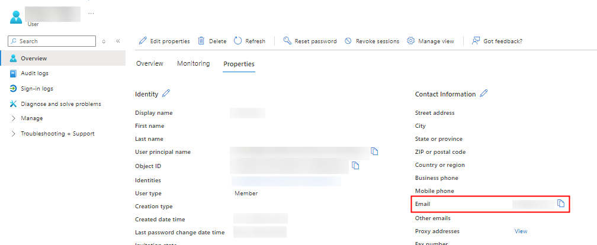
Task: Copy the Email address value
Action: click(561, 204)
